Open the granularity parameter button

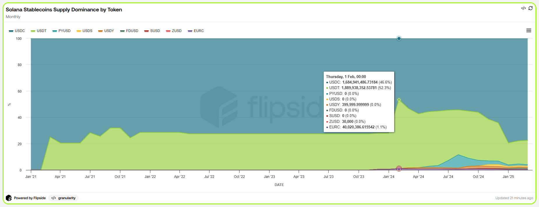[64, 198]
